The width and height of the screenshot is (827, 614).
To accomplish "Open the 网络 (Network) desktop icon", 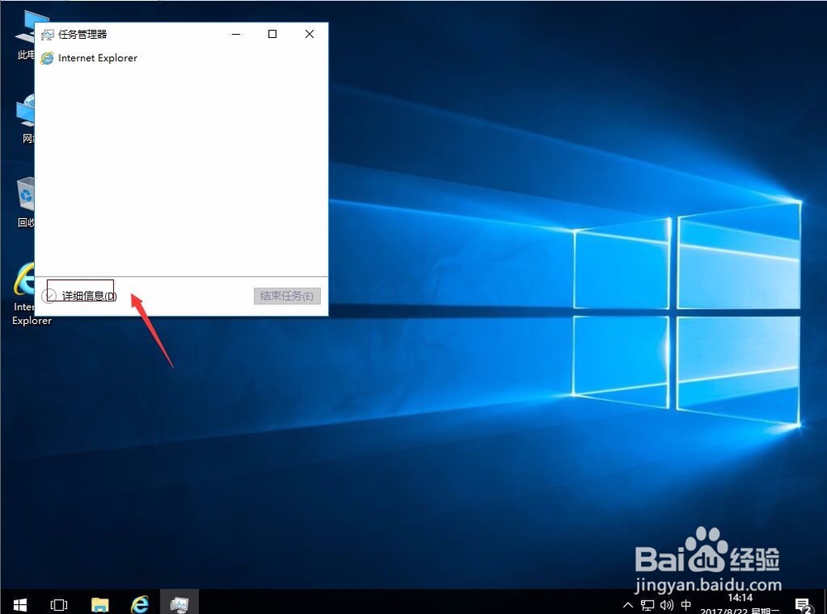I will tap(25, 116).
